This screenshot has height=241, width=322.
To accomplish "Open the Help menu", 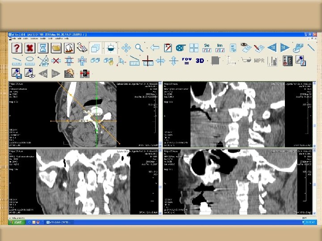I will 67,38.
